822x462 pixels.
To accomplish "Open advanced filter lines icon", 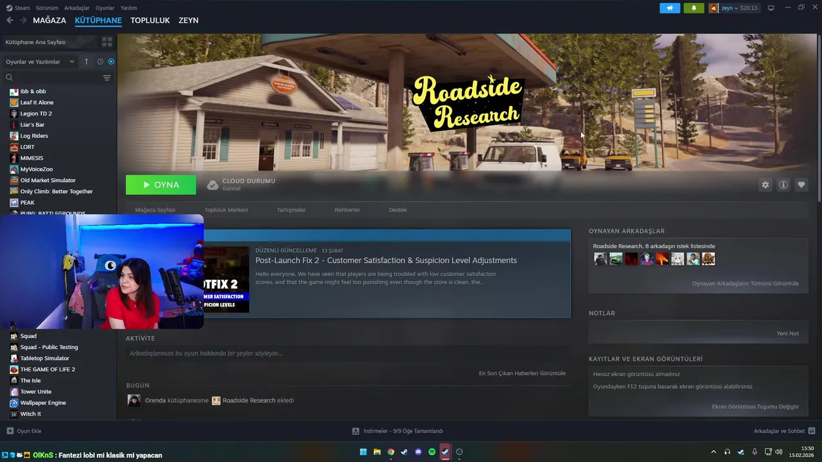I will tap(107, 78).
